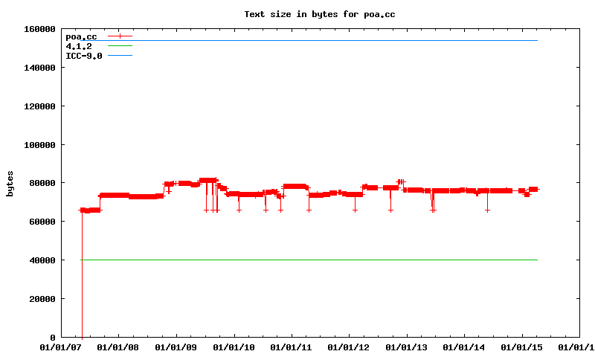Select the poa.cc legend label
The image size is (595, 357).
click(81, 36)
